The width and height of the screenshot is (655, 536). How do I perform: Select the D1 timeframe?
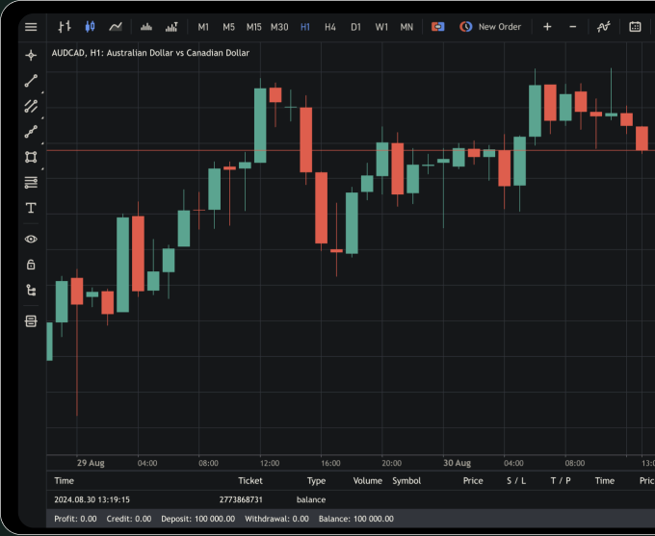coord(355,27)
